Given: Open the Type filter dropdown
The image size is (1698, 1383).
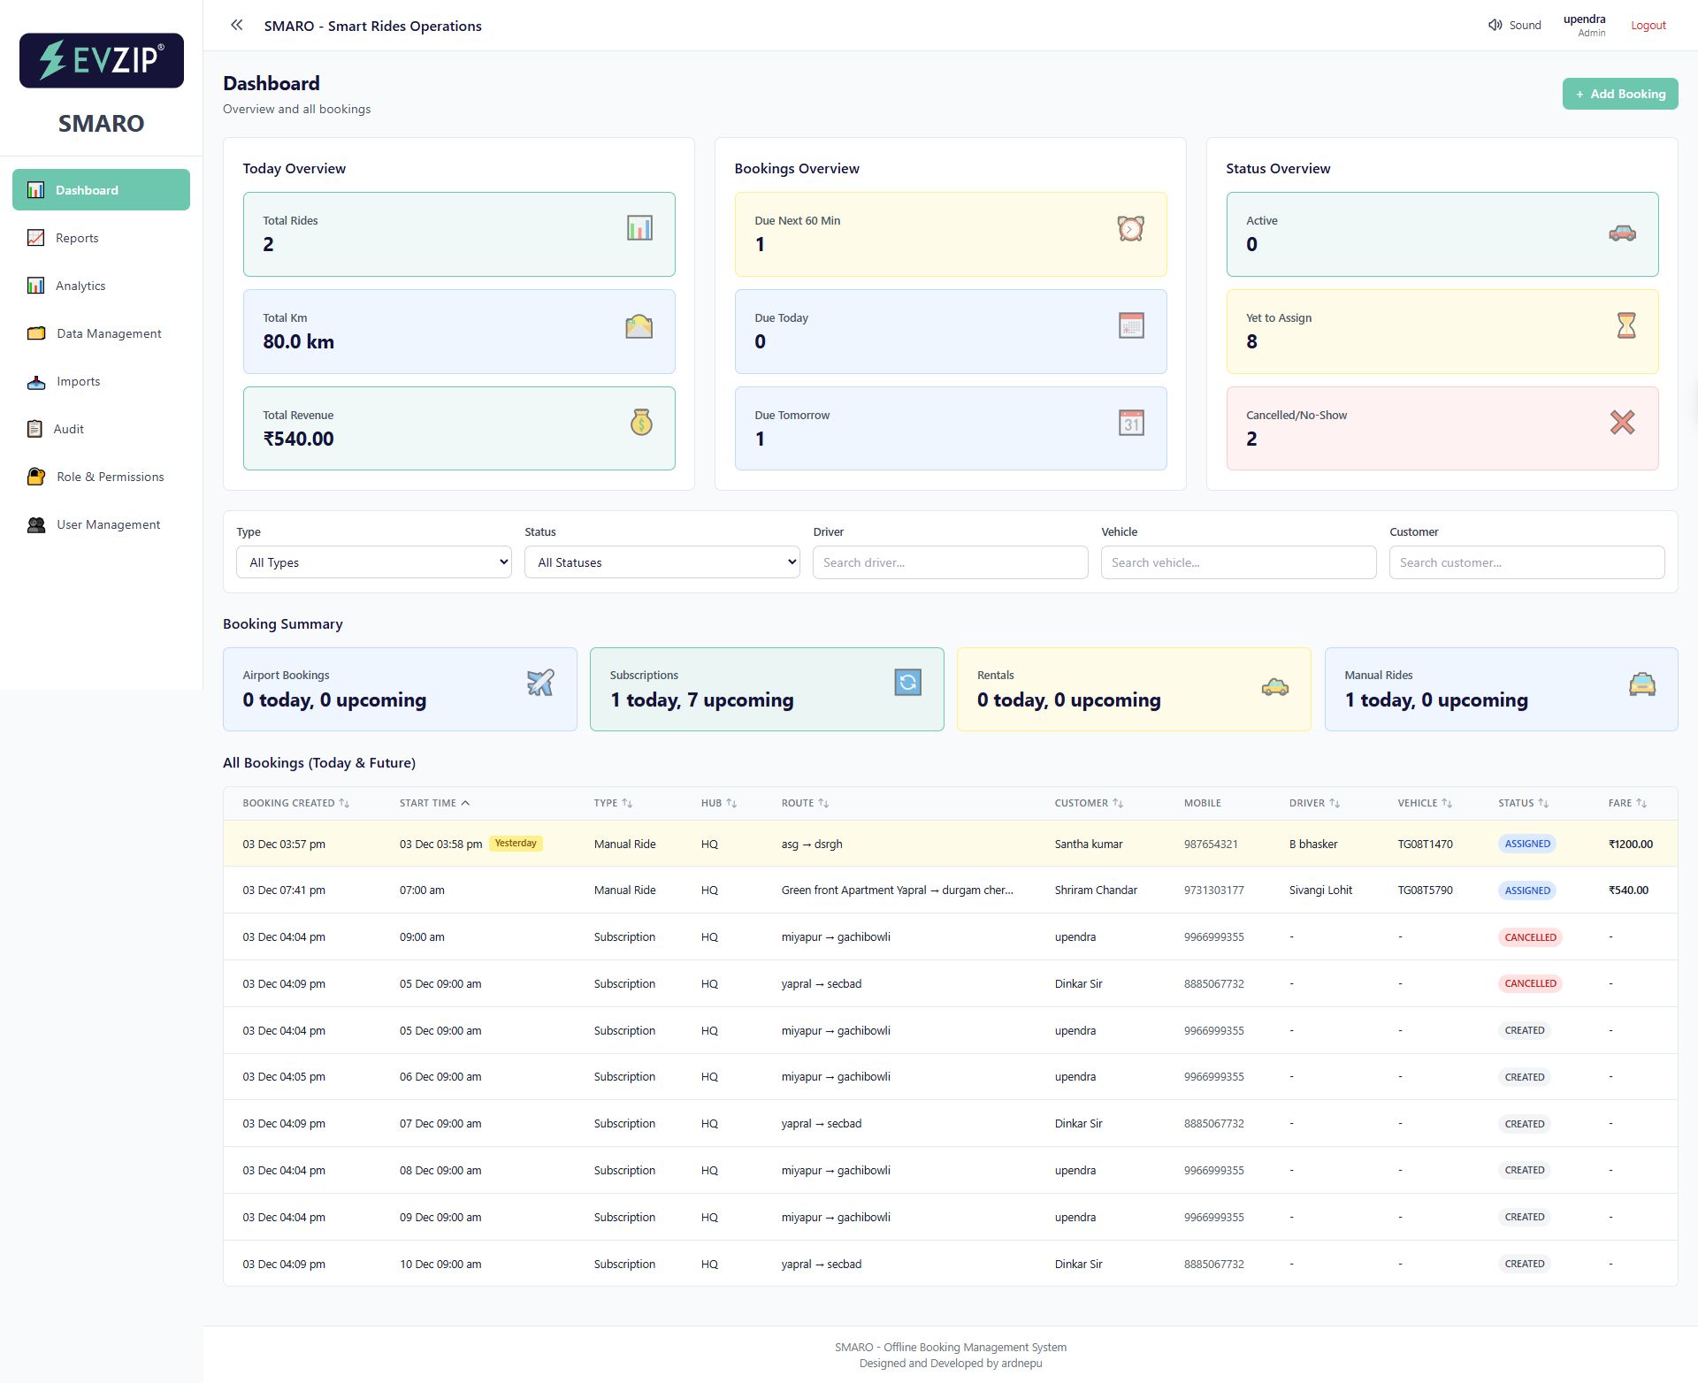Looking at the screenshot, I should [372, 562].
